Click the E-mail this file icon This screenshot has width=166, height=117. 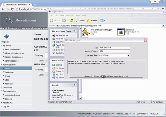tap(54, 50)
